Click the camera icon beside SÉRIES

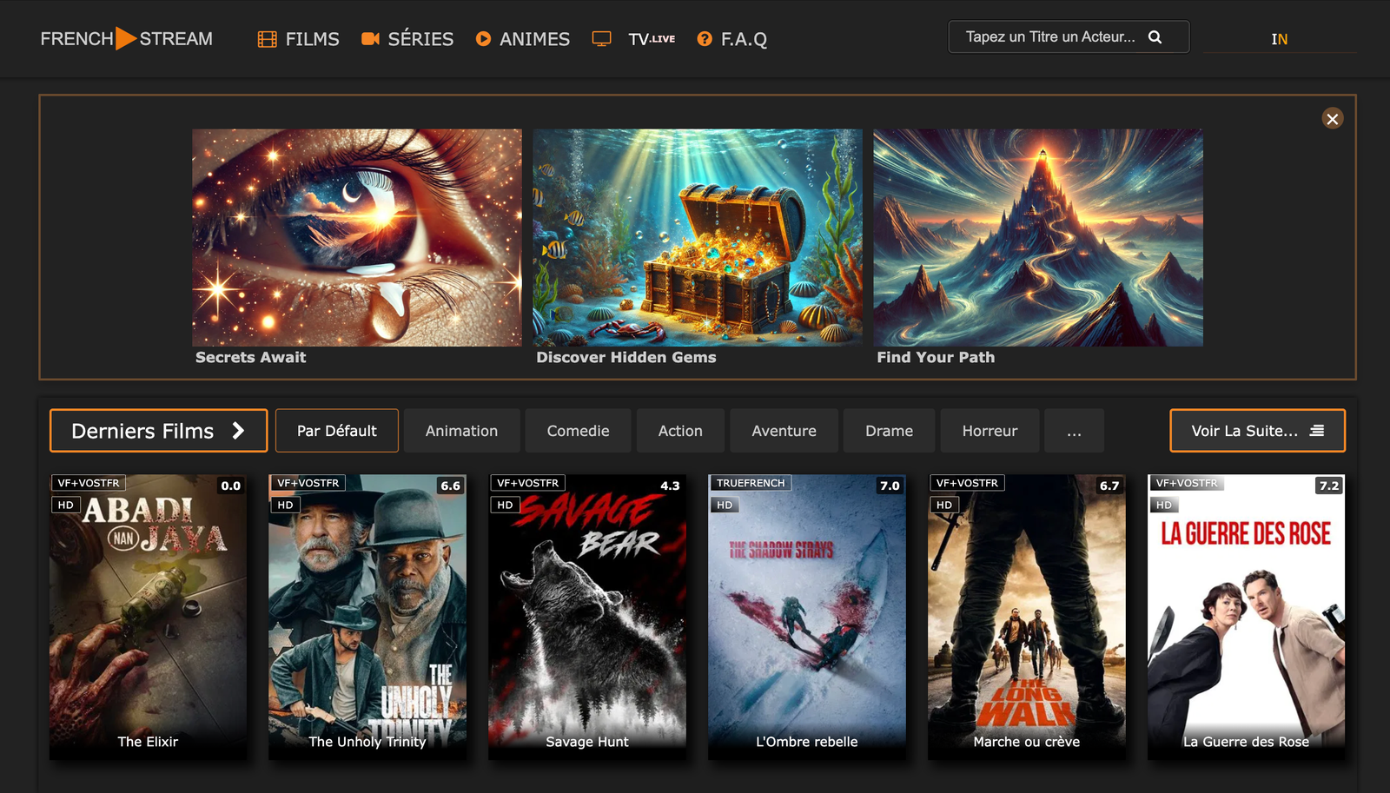[x=370, y=39]
